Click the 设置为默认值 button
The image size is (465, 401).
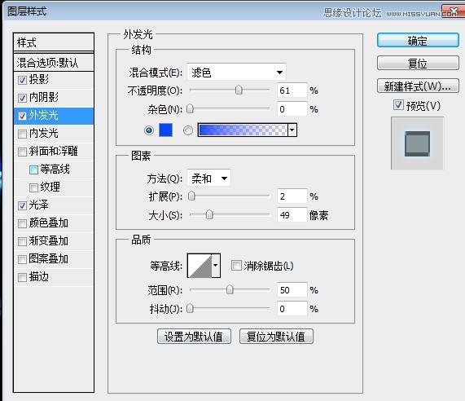pyautogui.click(x=194, y=337)
